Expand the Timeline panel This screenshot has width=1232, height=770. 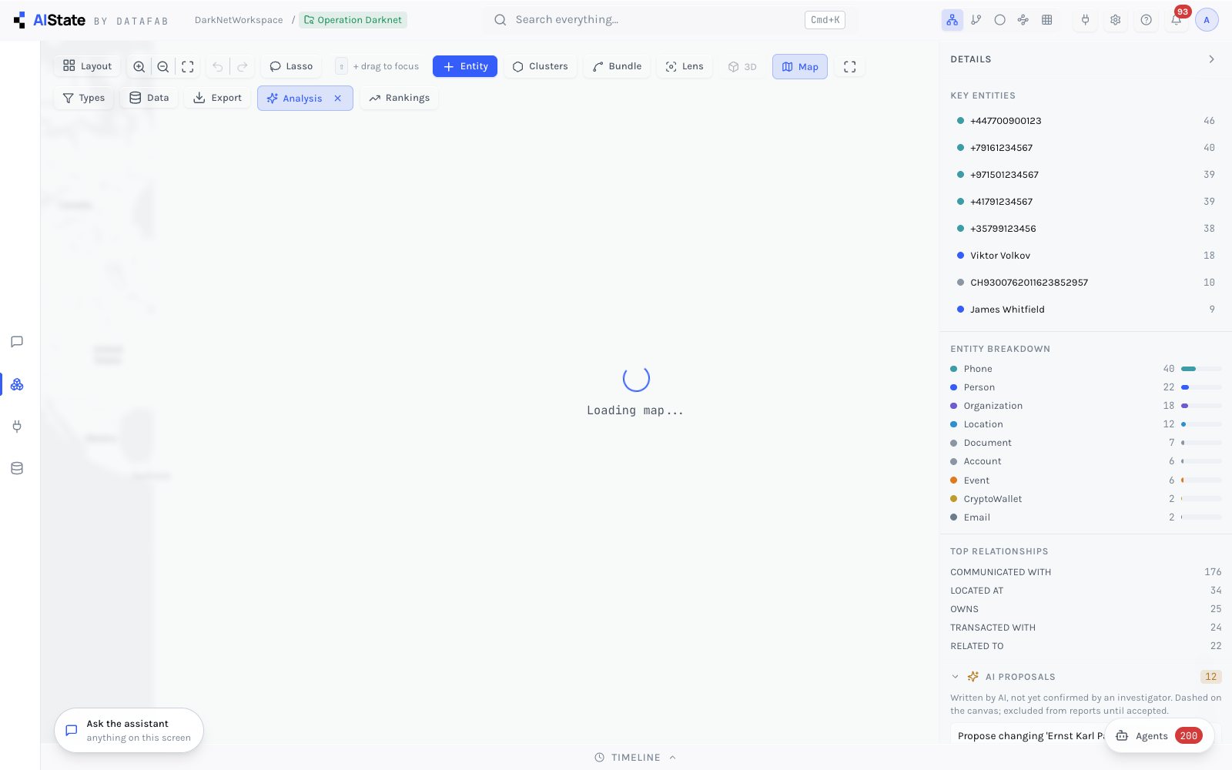click(x=635, y=758)
